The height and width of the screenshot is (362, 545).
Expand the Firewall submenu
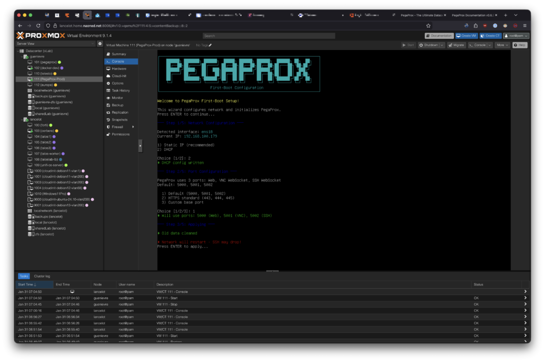133,127
